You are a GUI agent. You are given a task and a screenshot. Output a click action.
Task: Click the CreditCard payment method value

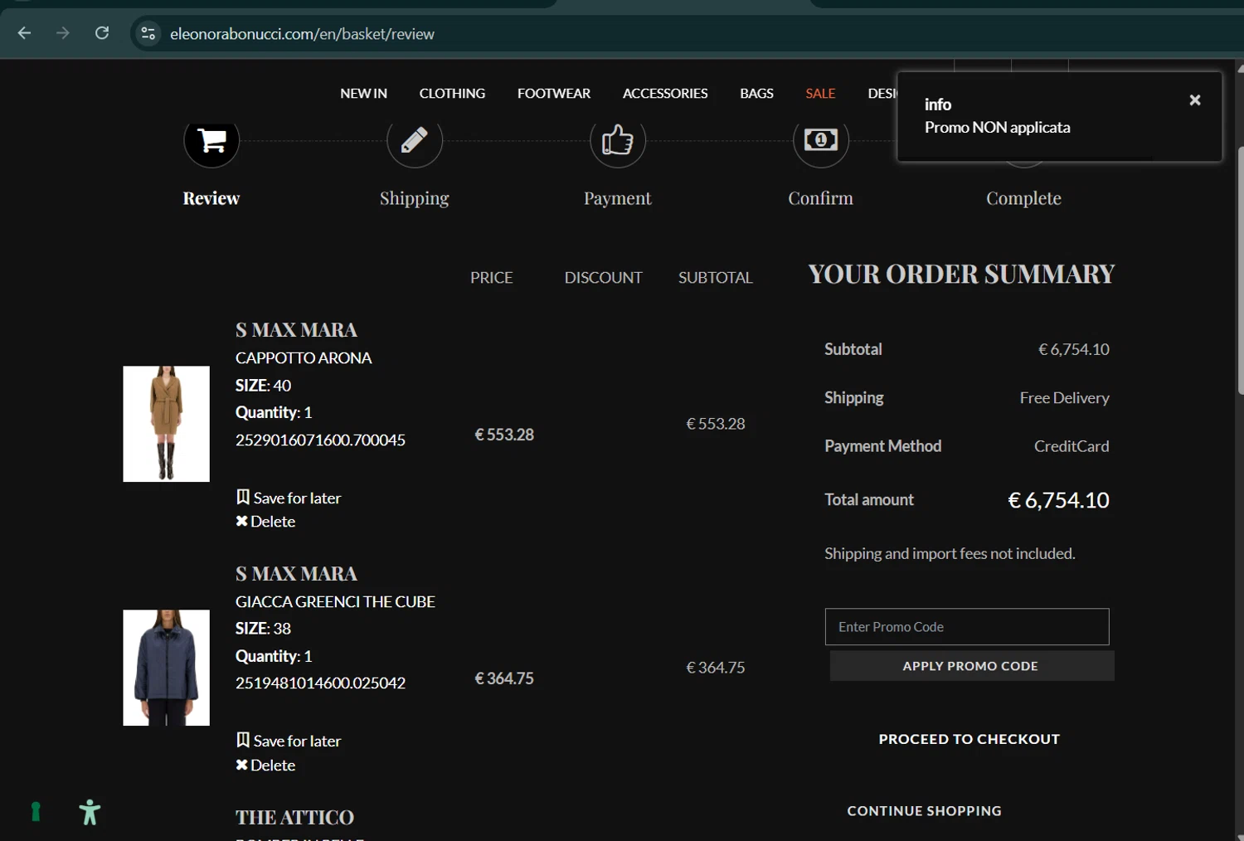[x=1071, y=446]
